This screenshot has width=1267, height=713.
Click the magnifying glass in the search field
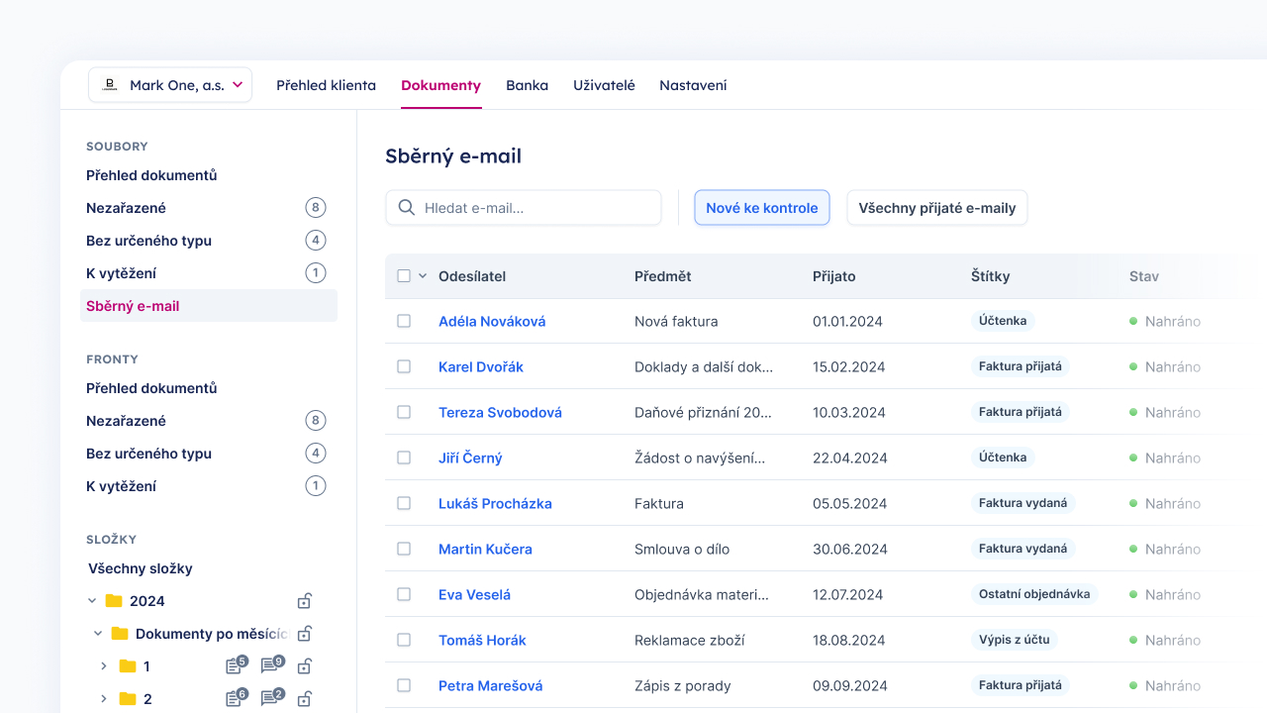[x=406, y=207]
